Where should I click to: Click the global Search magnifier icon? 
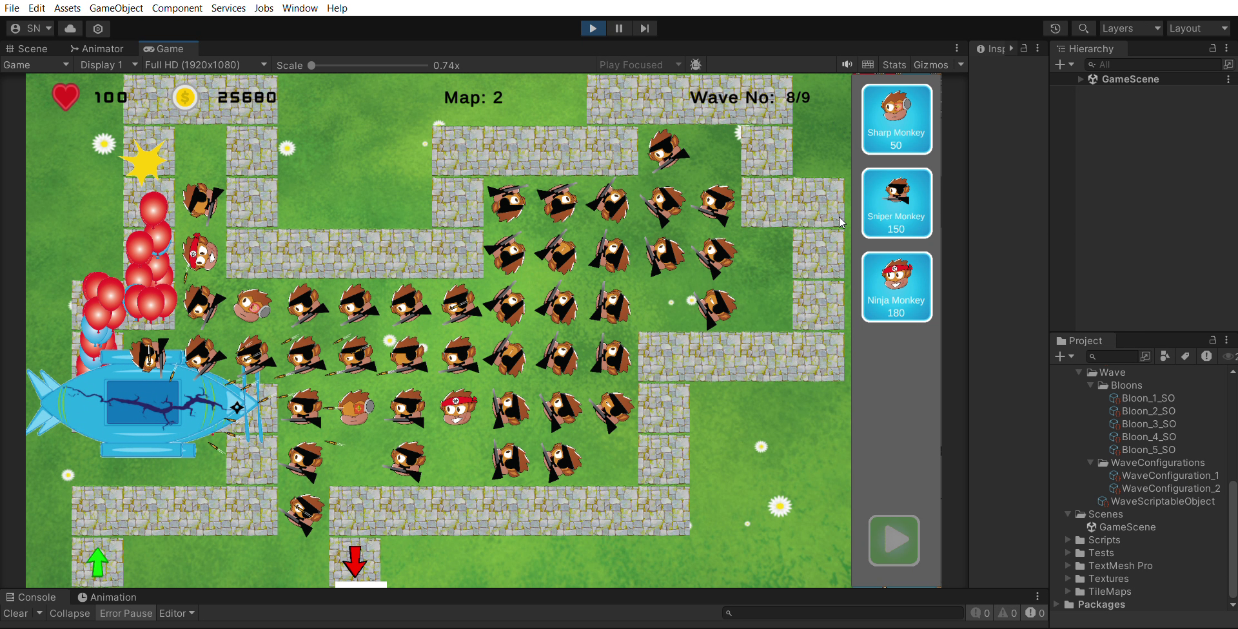(1083, 28)
